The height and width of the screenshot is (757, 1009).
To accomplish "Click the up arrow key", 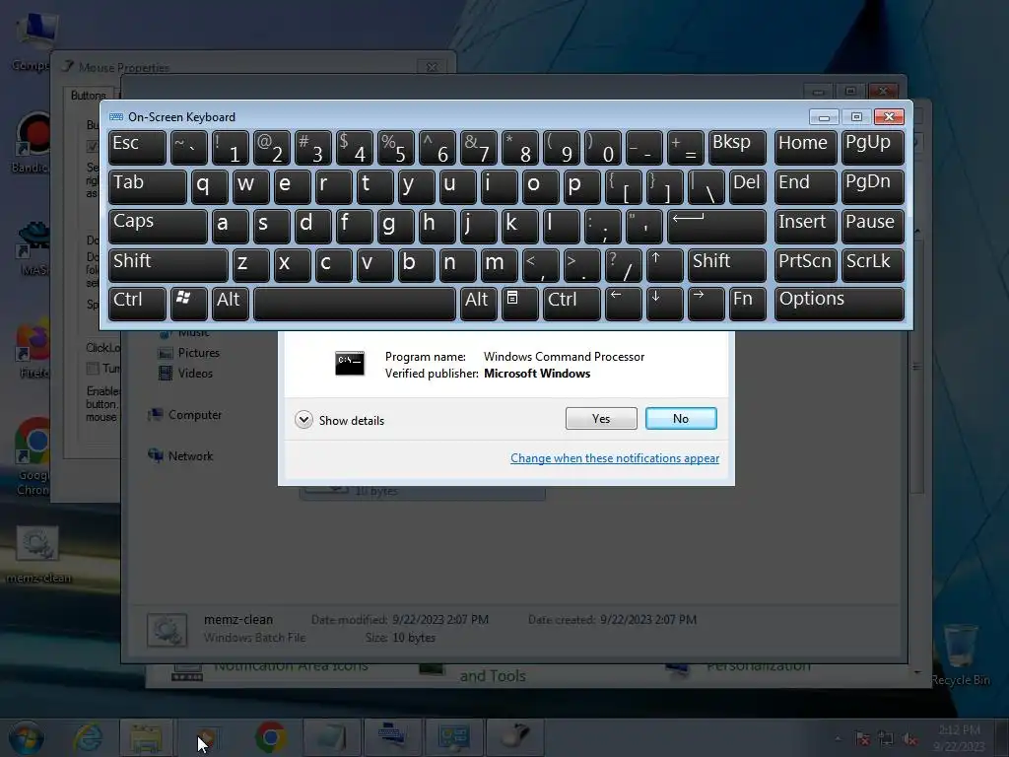I will tap(664, 265).
